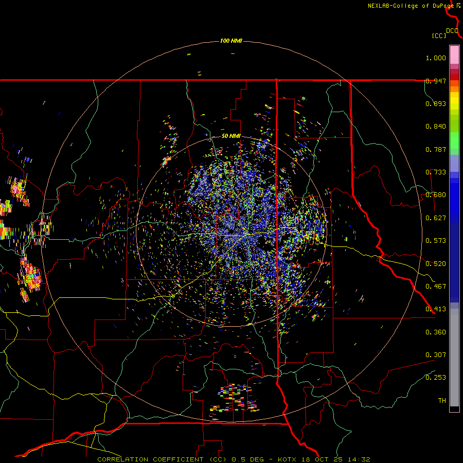
Task: Click the 1.000 value on the legend
Action: click(436, 58)
